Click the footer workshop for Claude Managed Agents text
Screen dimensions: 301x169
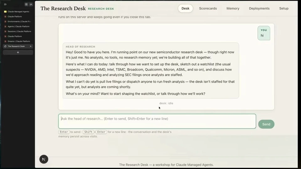[166, 165]
